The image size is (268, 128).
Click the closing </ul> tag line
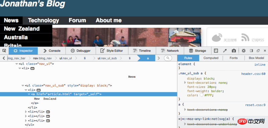[x=29, y=125]
